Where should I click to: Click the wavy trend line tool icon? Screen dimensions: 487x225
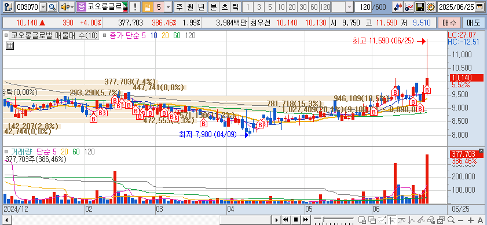(x=402, y=220)
